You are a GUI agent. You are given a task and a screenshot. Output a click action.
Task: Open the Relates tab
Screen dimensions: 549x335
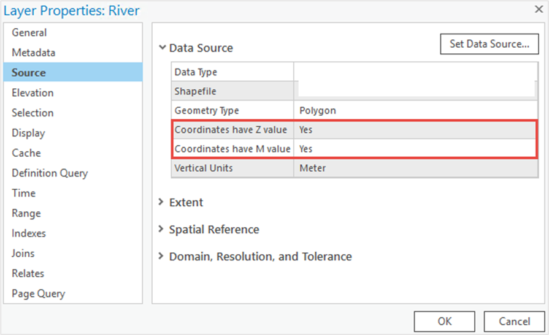click(x=28, y=274)
